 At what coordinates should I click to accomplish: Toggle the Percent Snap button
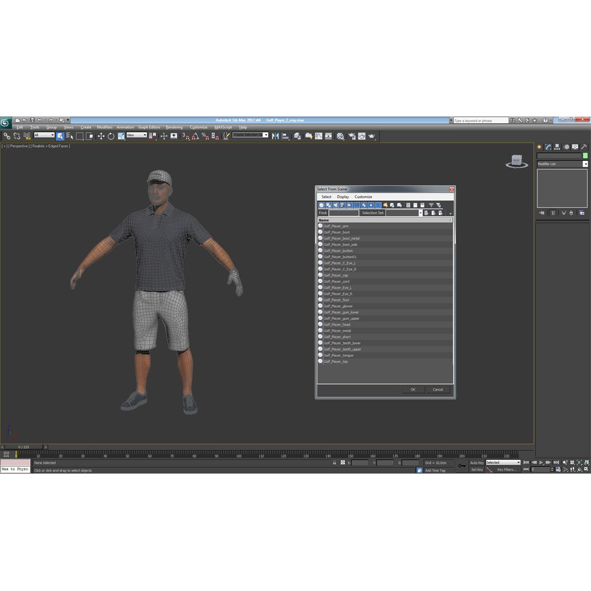[x=205, y=136]
